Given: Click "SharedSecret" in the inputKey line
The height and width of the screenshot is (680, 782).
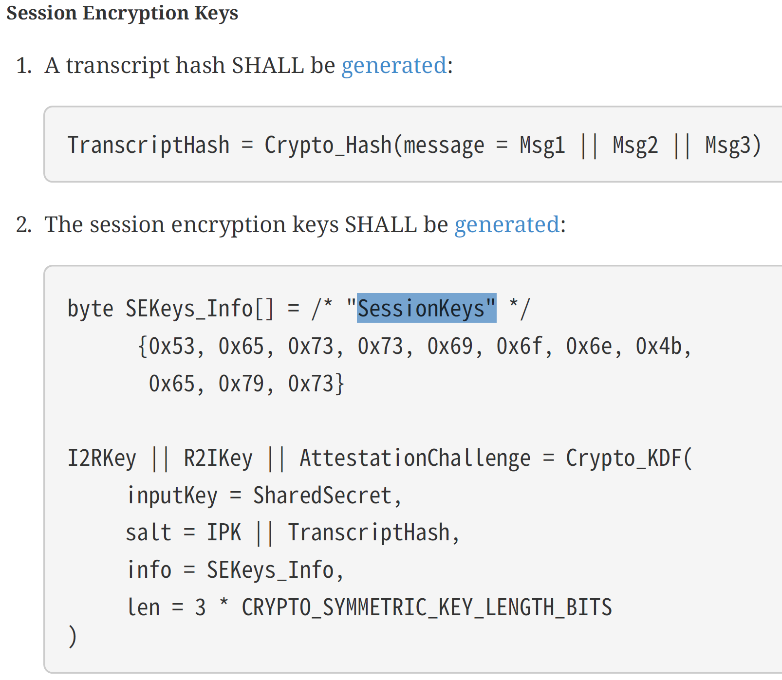Looking at the screenshot, I should (322, 496).
